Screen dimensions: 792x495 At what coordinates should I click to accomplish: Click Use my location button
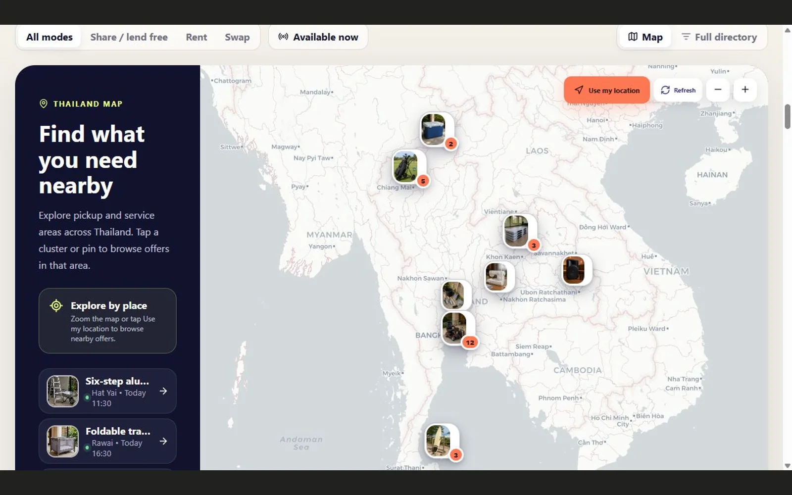[607, 90]
